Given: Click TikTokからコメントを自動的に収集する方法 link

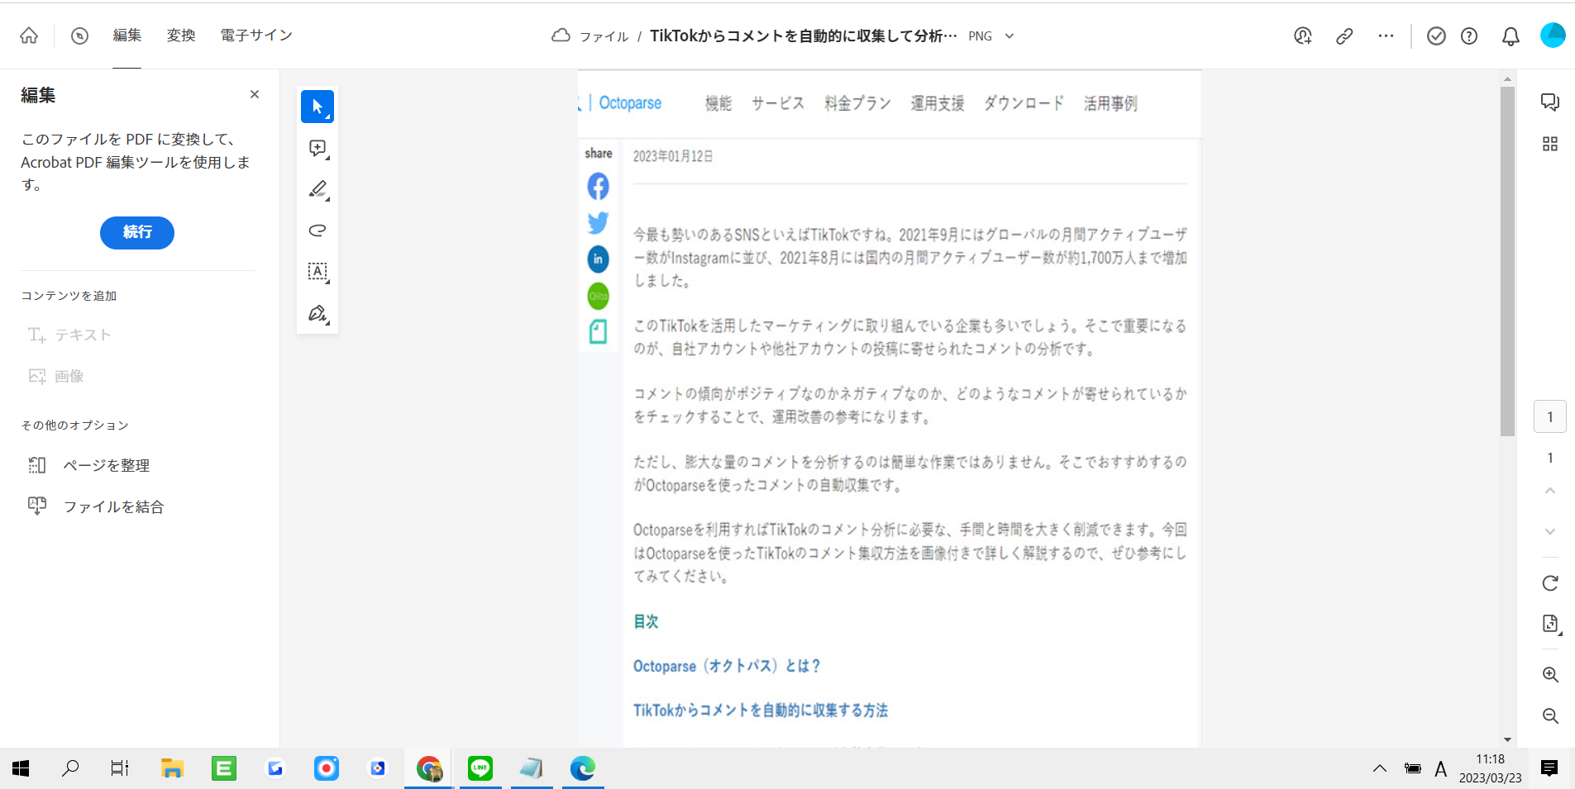Looking at the screenshot, I should pos(761,711).
